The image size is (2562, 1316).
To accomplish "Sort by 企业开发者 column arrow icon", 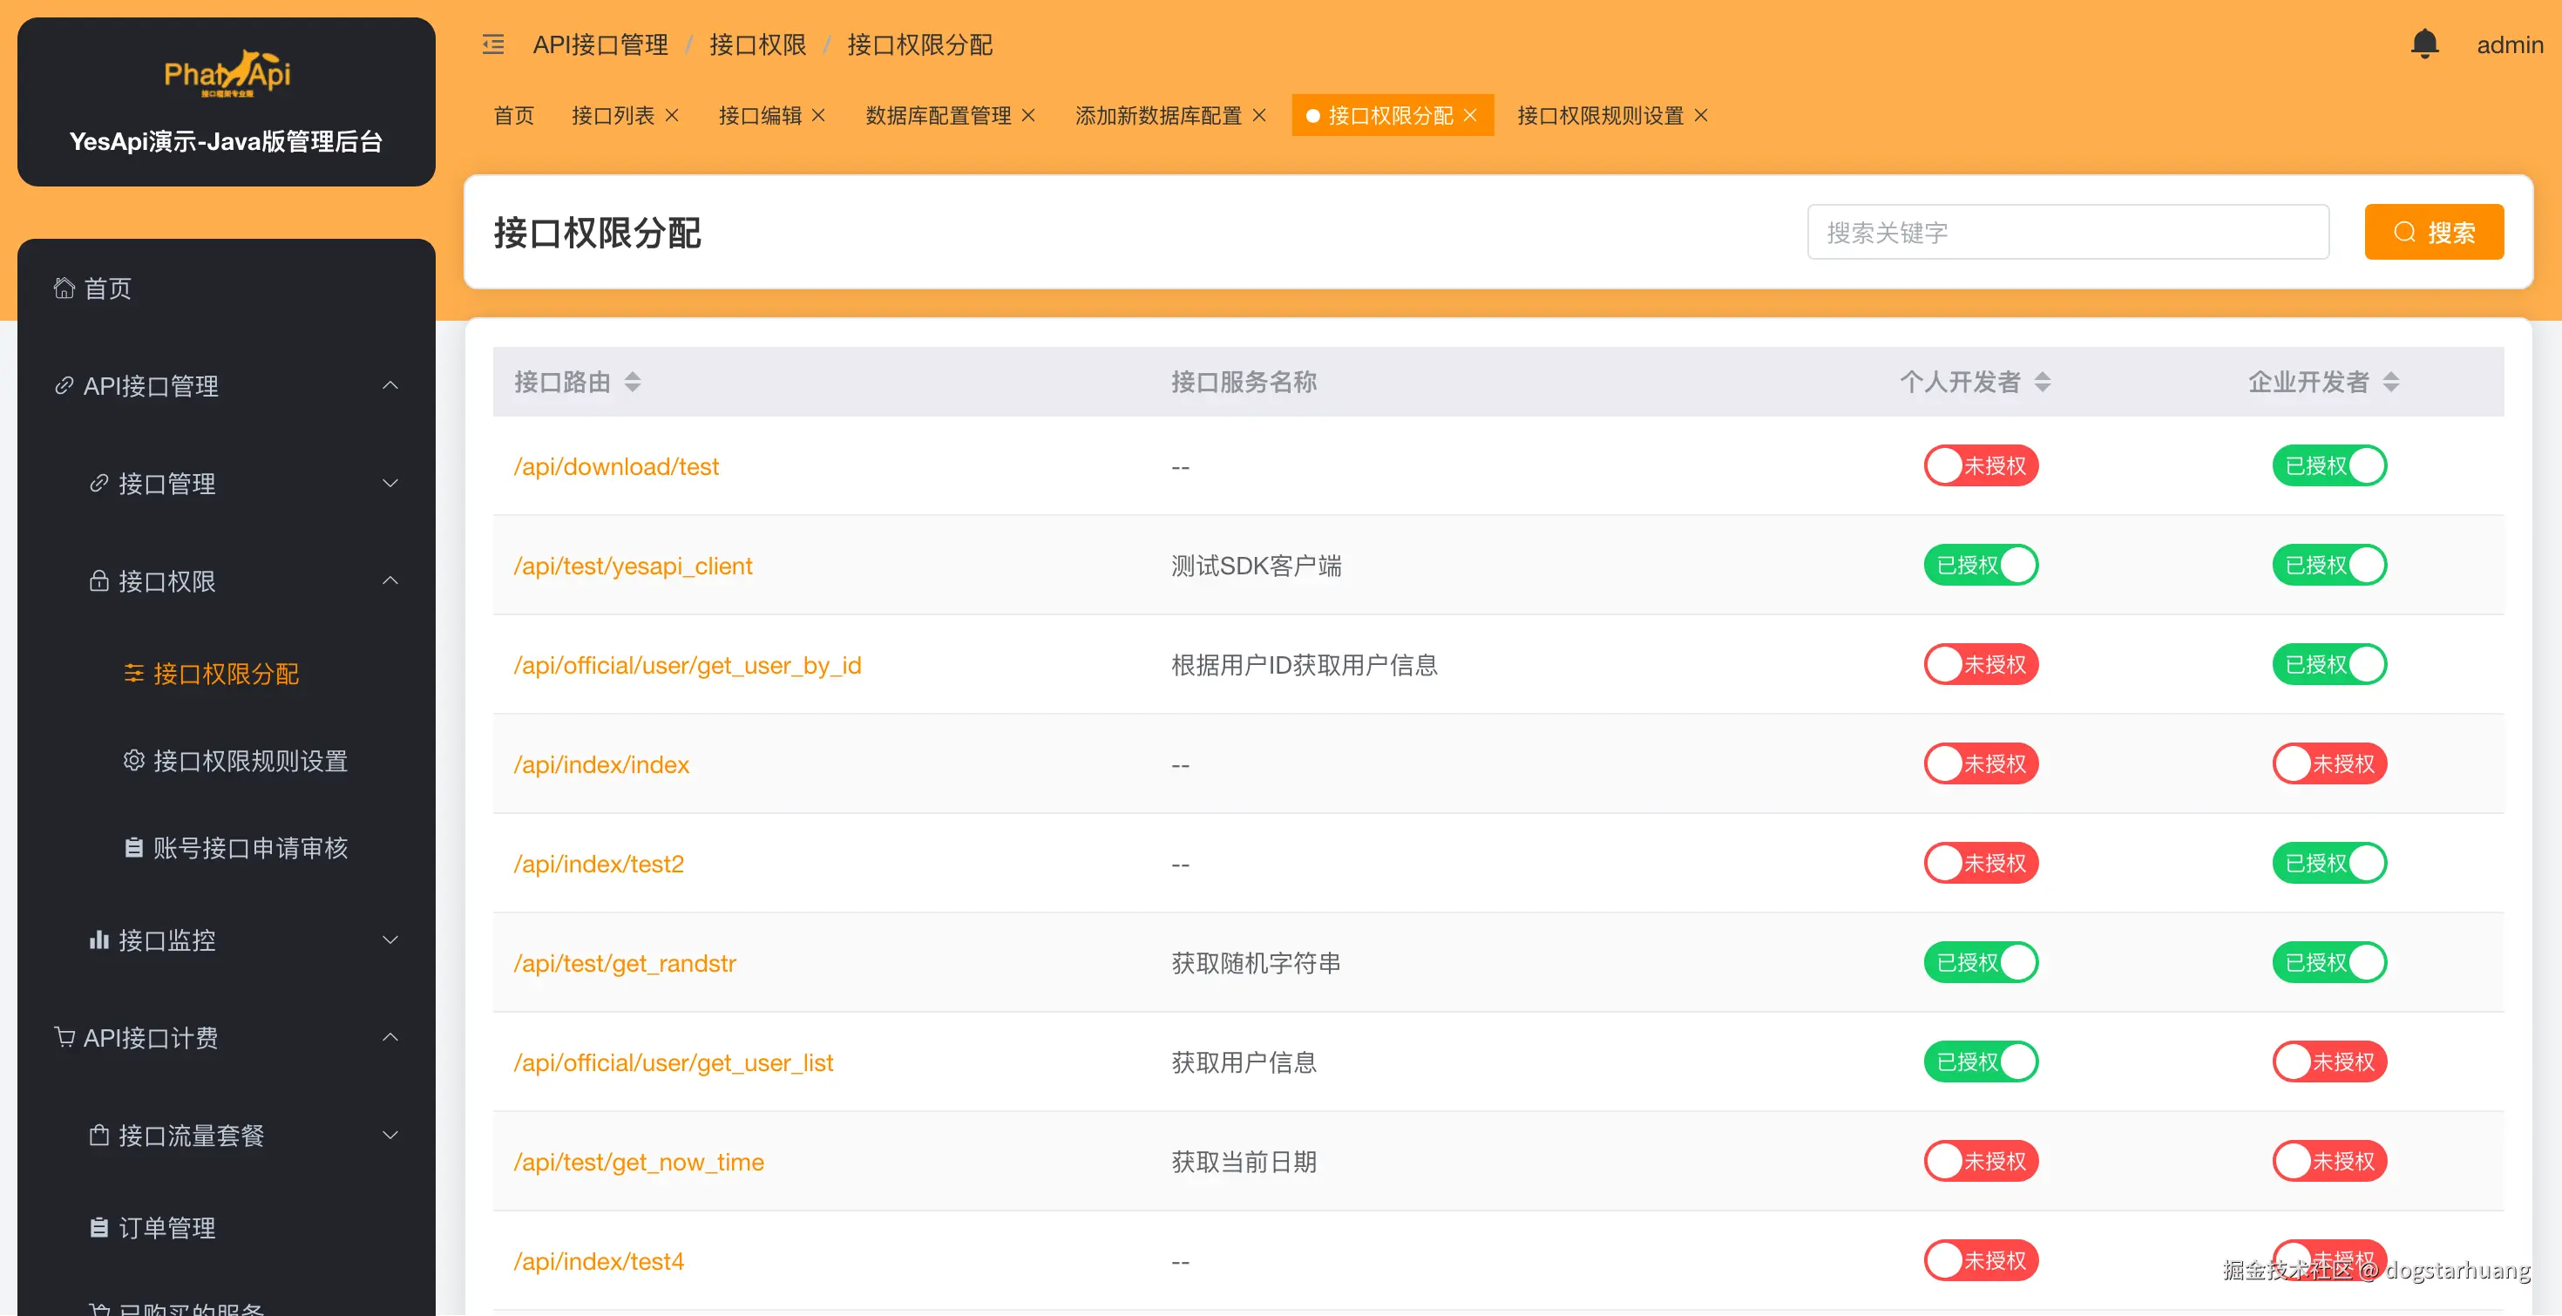I will [x=2391, y=382].
